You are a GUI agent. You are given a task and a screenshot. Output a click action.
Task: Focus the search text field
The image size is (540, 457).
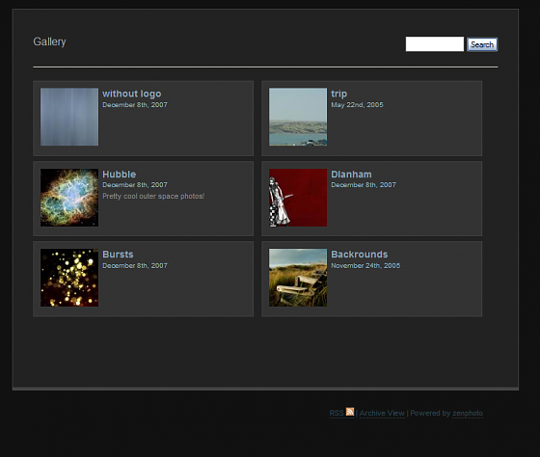435,44
